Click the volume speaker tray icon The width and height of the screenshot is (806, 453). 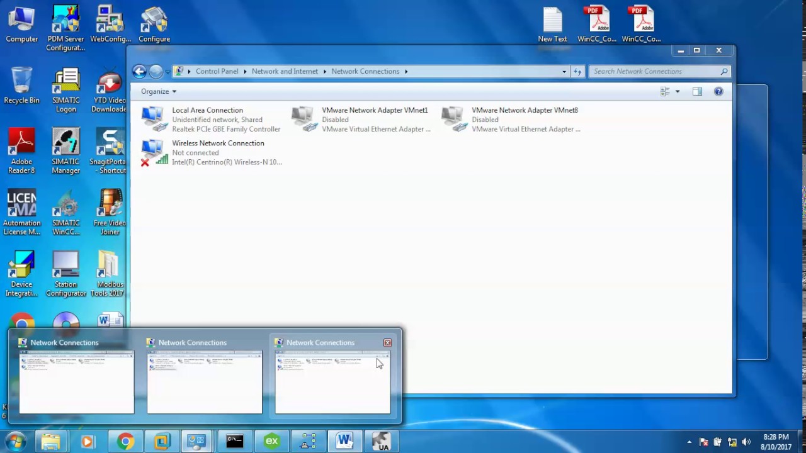(x=746, y=442)
